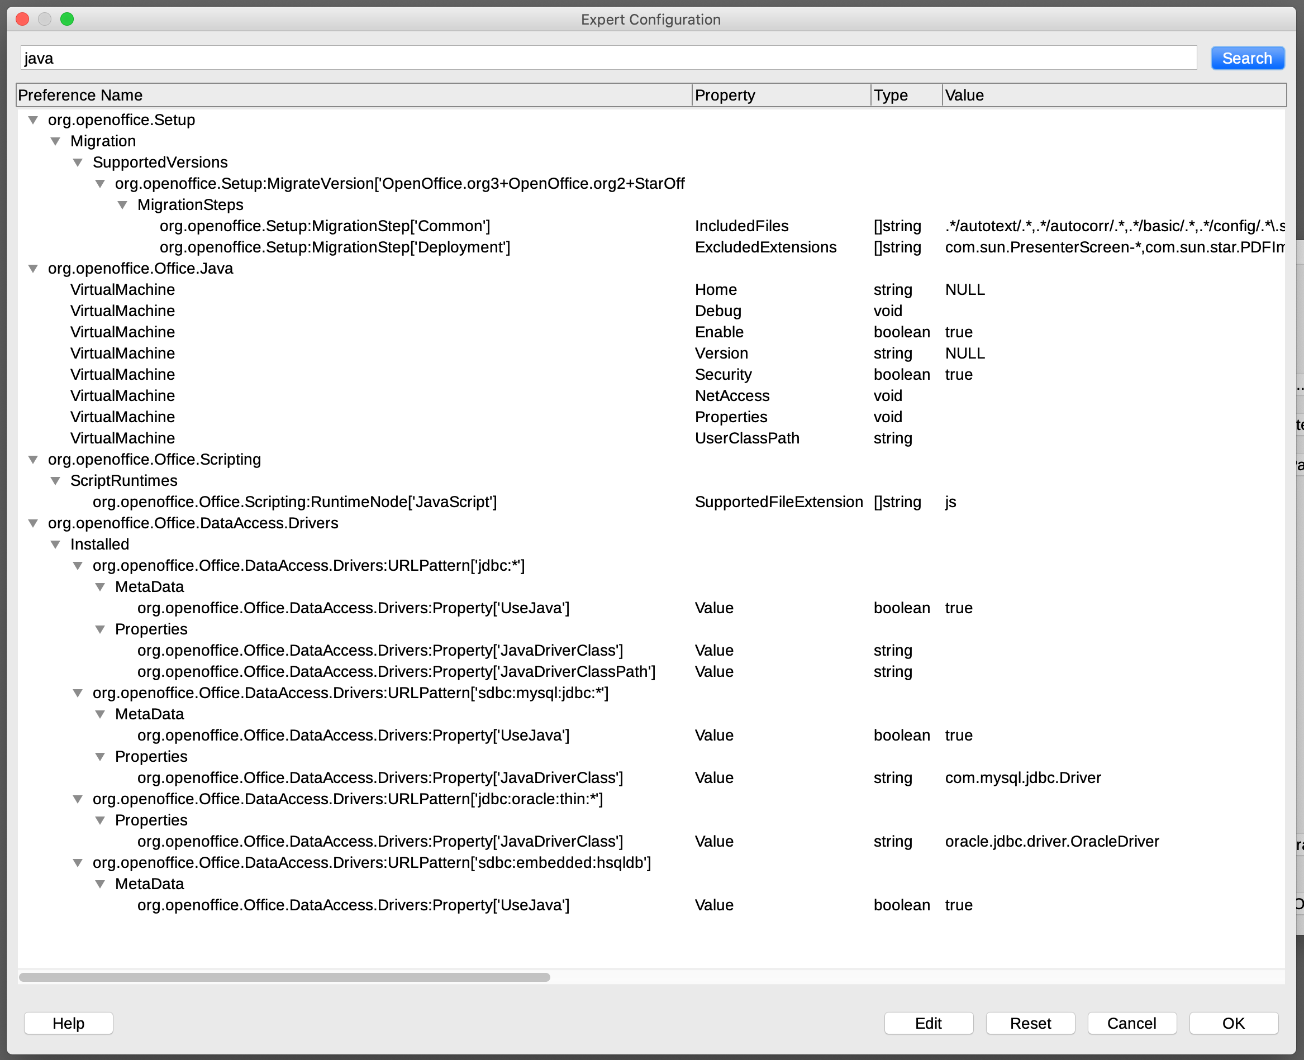Screen dimensions: 1304x1060
Task: Collapse the ScriptRuntimes disclosure triangle
Action: coord(55,481)
